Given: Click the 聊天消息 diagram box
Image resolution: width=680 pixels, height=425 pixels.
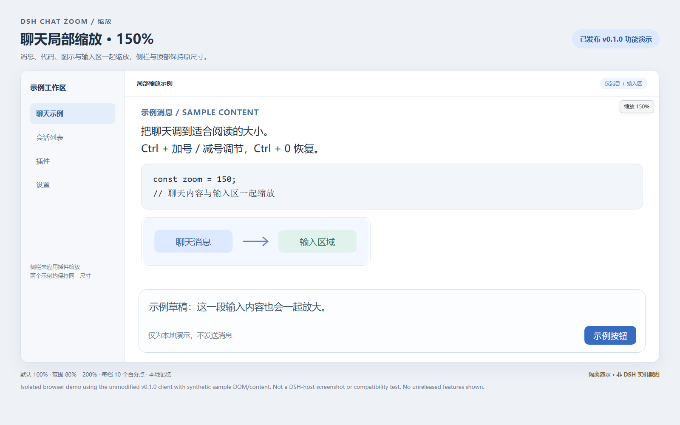Looking at the screenshot, I should click(x=193, y=241).
